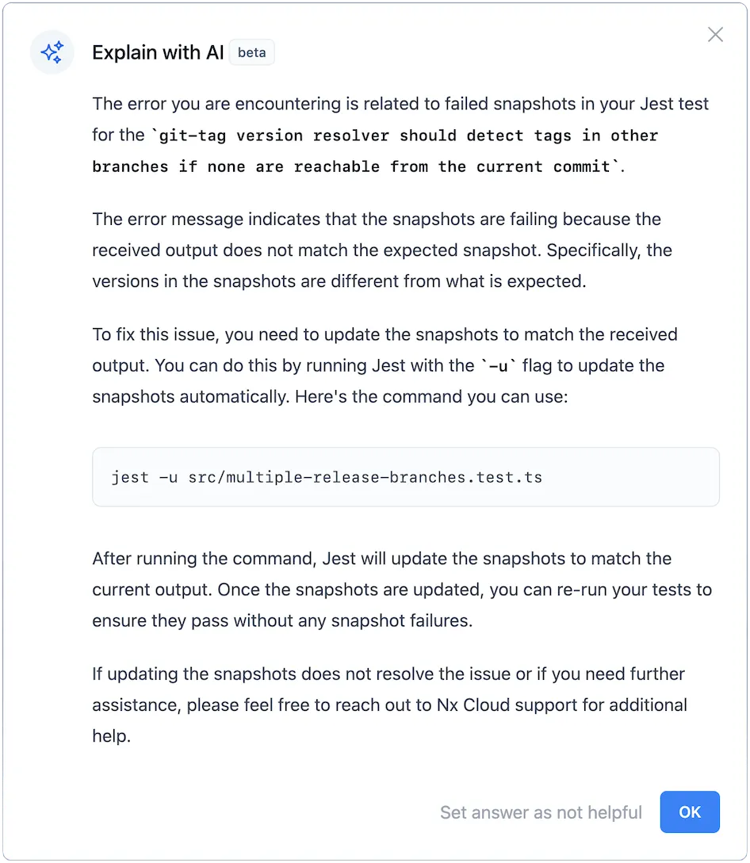Click the beta badge
The width and height of the screenshot is (750, 863).
pos(252,53)
